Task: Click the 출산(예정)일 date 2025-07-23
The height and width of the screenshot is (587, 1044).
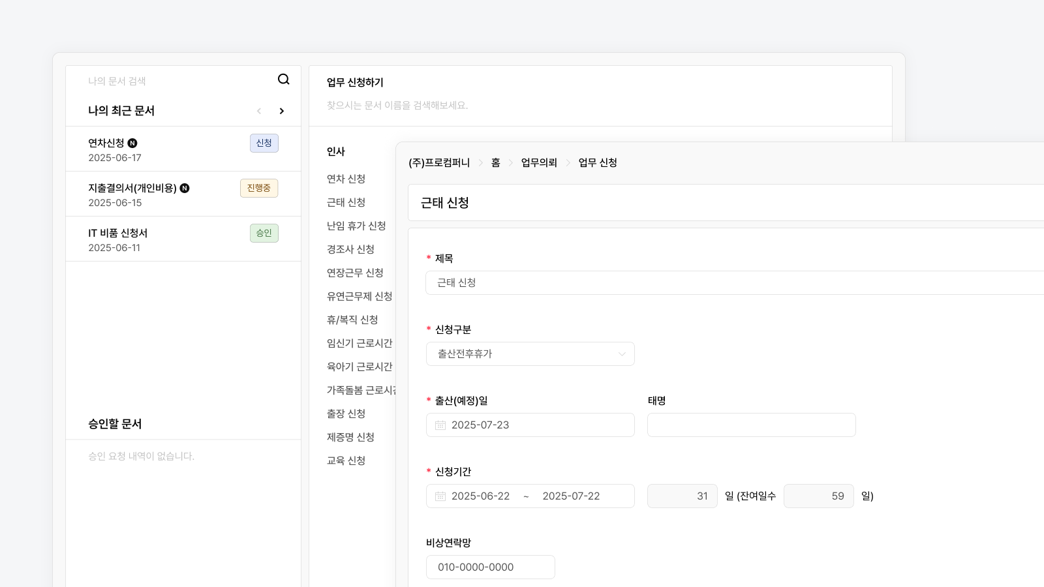Action: tap(480, 425)
